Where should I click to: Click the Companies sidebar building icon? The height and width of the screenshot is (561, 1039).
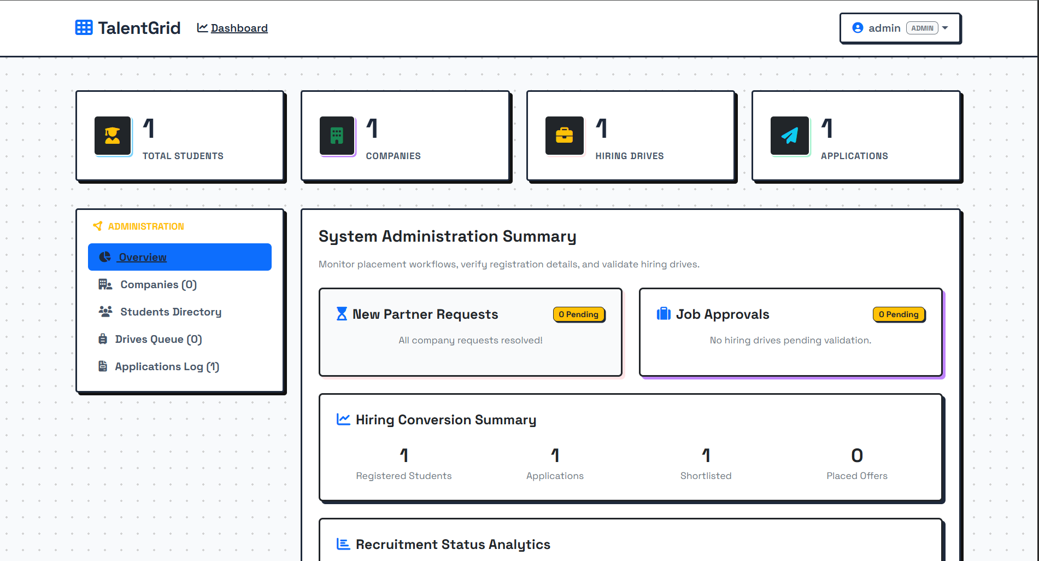[x=105, y=284]
